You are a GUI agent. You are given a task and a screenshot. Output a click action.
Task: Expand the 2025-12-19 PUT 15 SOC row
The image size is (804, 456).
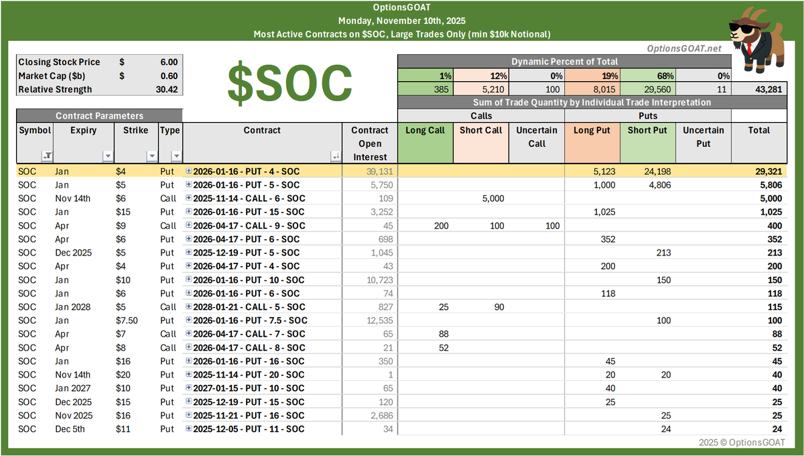point(189,402)
